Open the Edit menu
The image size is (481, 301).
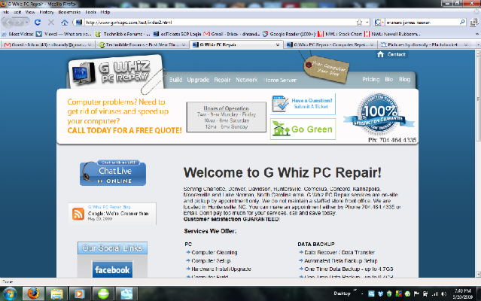click(x=17, y=12)
